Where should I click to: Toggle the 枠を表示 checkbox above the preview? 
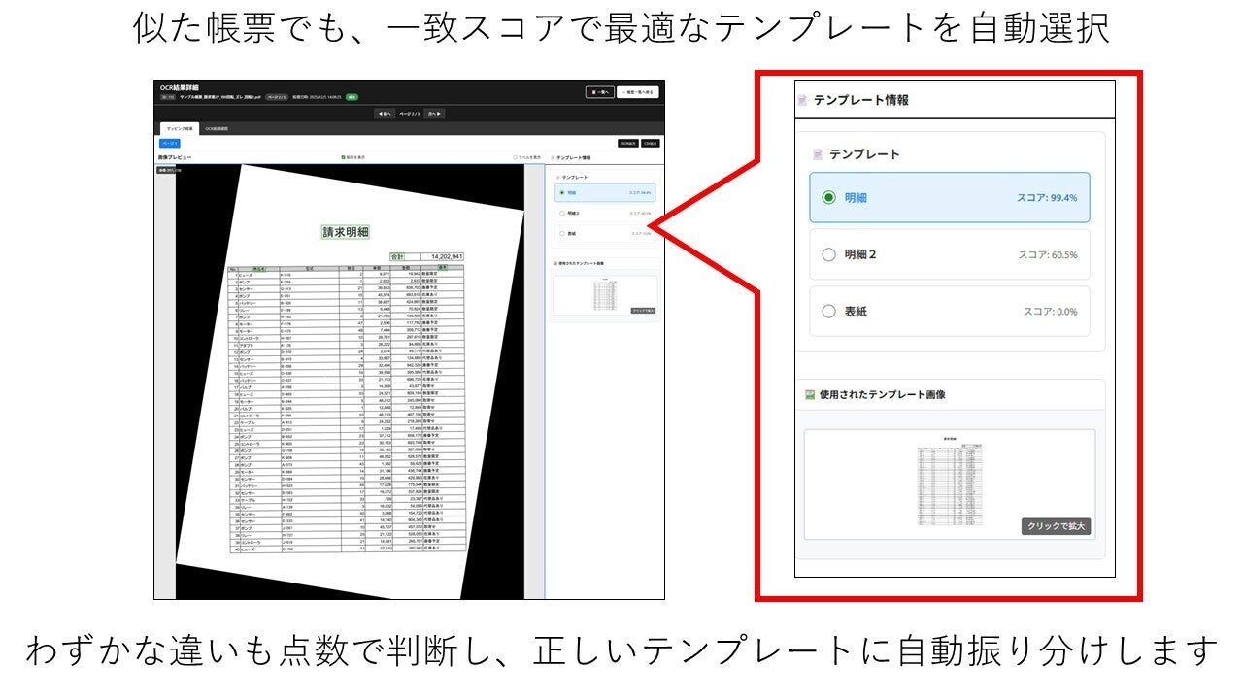click(x=344, y=156)
